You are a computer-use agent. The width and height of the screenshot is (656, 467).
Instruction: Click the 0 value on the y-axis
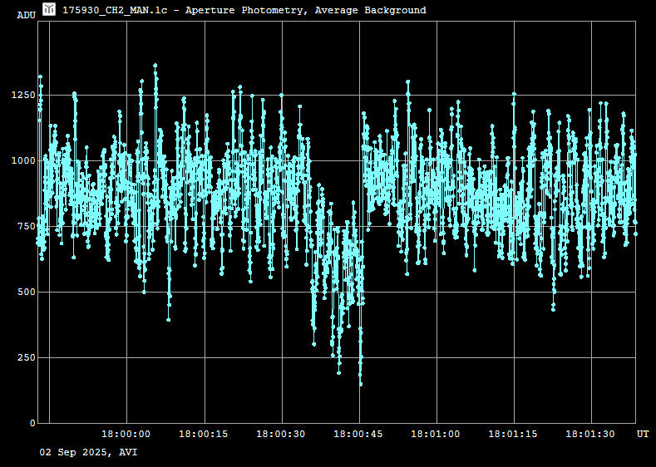(32, 424)
